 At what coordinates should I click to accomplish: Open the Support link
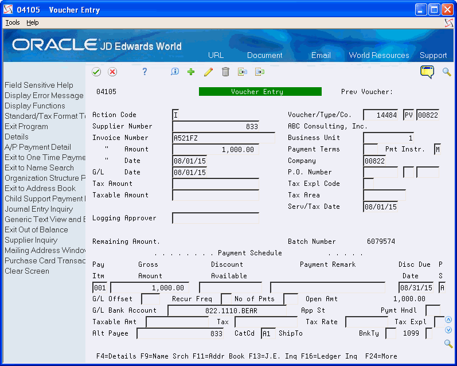433,55
